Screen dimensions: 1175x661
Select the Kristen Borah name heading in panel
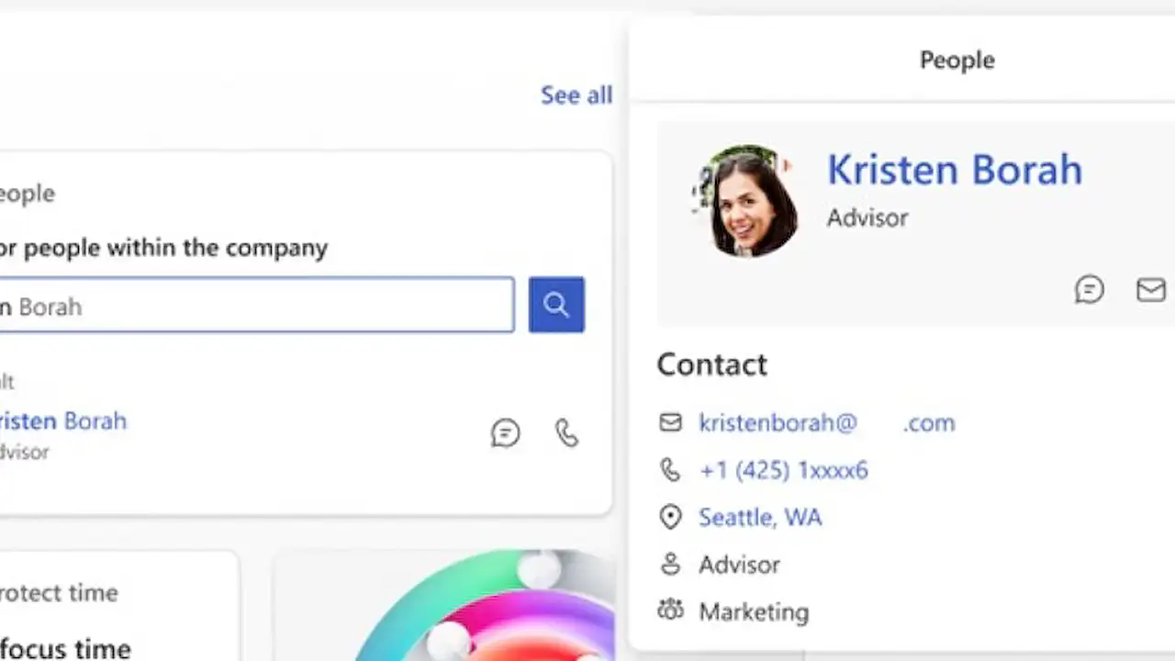954,170
